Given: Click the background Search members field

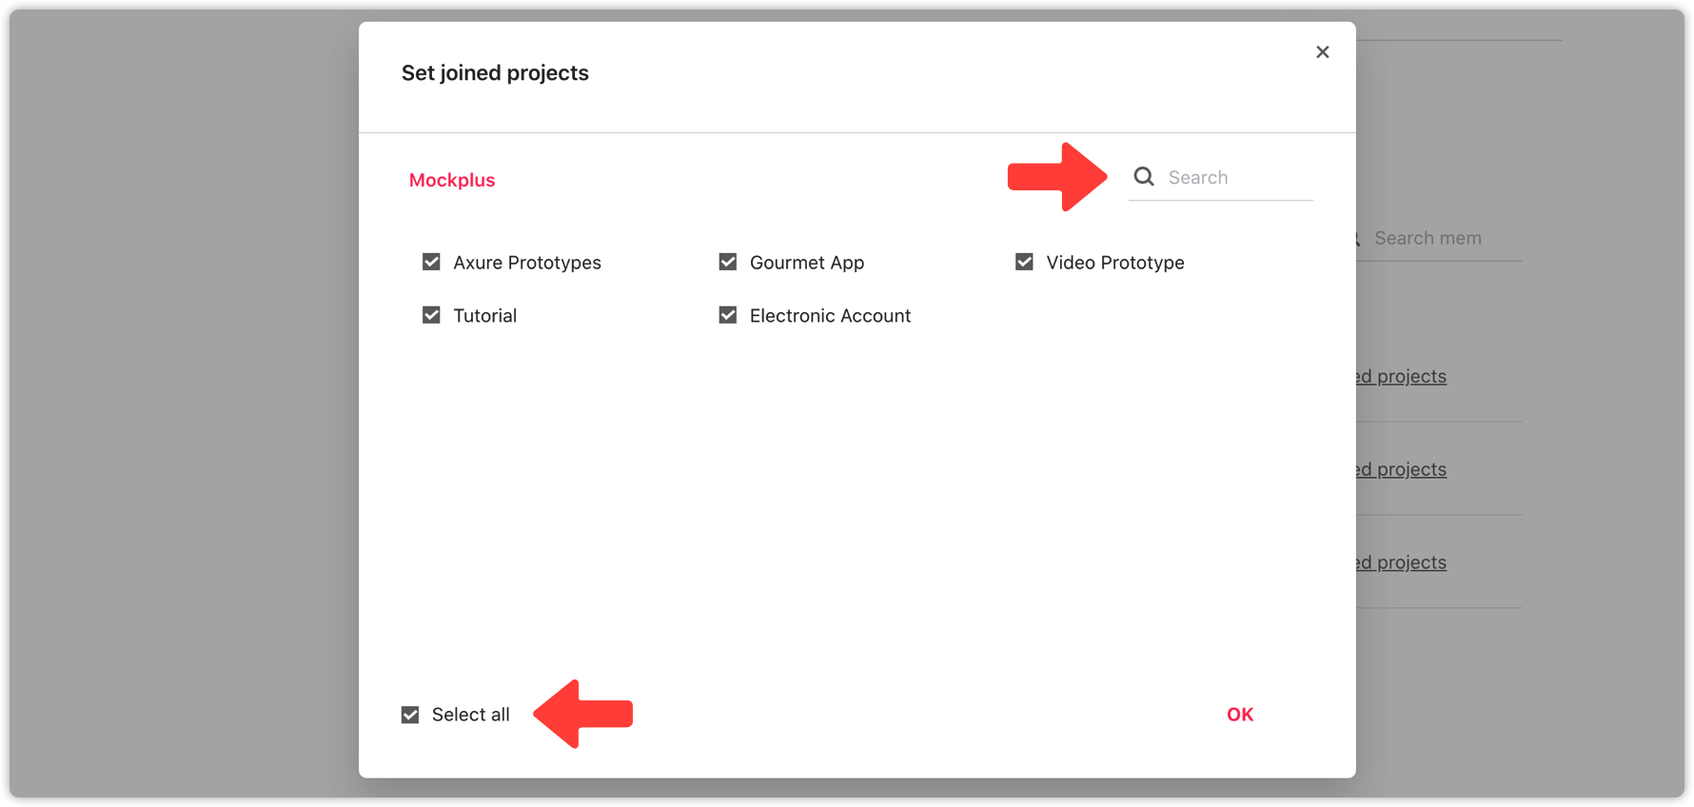Looking at the screenshot, I should pos(1439,239).
